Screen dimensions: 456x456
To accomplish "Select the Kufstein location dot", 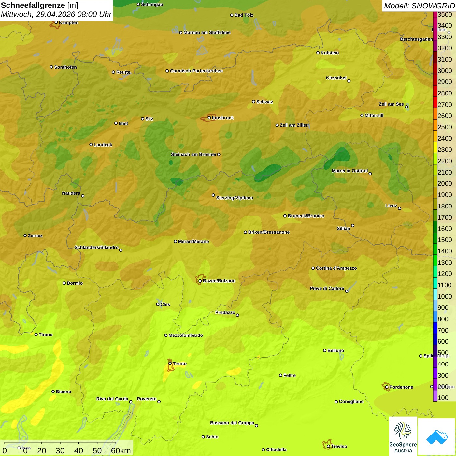I will (318, 53).
